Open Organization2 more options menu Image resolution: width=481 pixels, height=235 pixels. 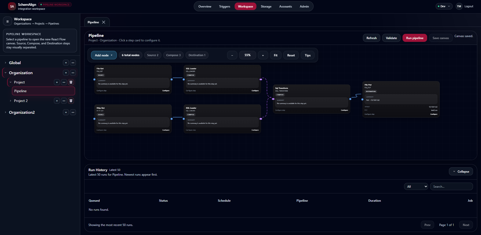click(x=73, y=112)
